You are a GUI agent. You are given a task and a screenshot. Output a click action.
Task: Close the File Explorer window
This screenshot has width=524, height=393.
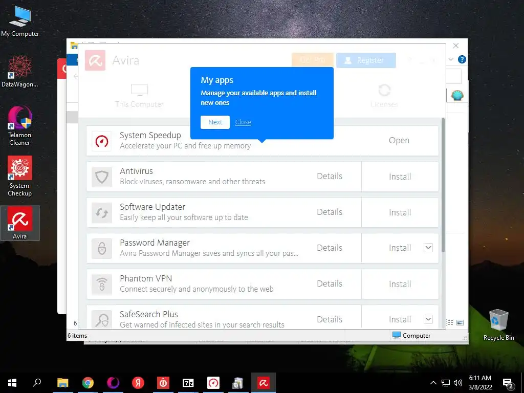(x=456, y=46)
